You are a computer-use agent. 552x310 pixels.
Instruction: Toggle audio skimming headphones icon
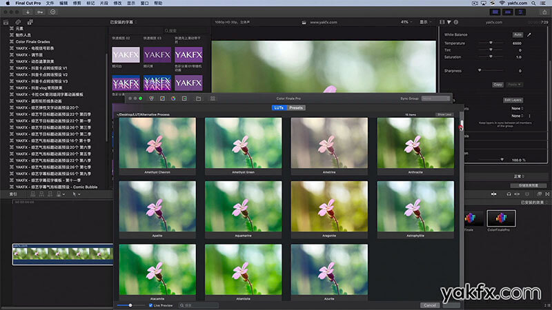[x=509, y=194]
